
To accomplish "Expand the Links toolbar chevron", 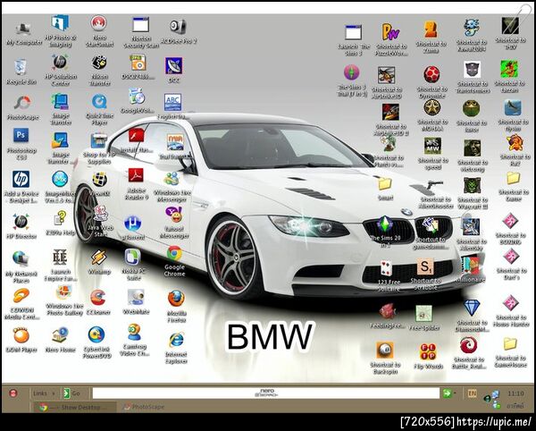I will [54, 393].
